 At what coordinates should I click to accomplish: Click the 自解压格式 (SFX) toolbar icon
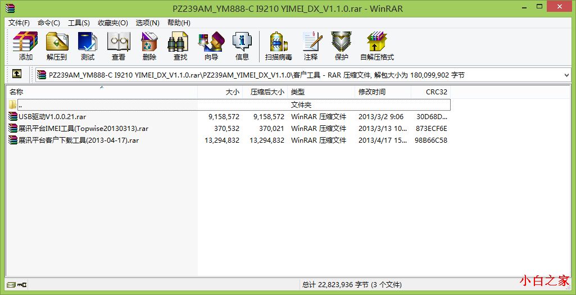click(377, 42)
